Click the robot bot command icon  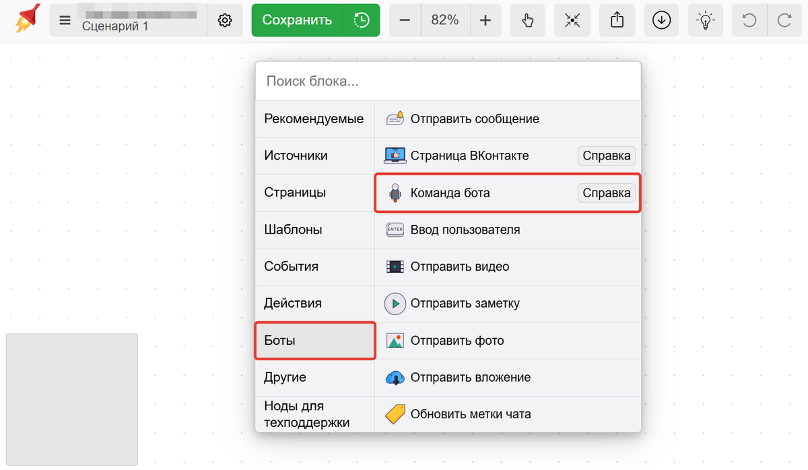[395, 193]
